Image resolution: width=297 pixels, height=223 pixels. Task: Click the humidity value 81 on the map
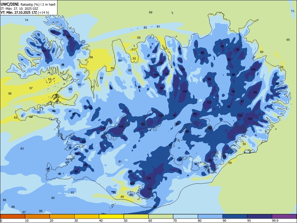tap(158, 27)
